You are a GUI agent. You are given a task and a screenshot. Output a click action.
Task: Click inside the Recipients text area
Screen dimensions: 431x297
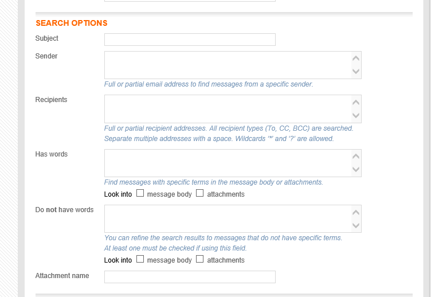coord(228,109)
